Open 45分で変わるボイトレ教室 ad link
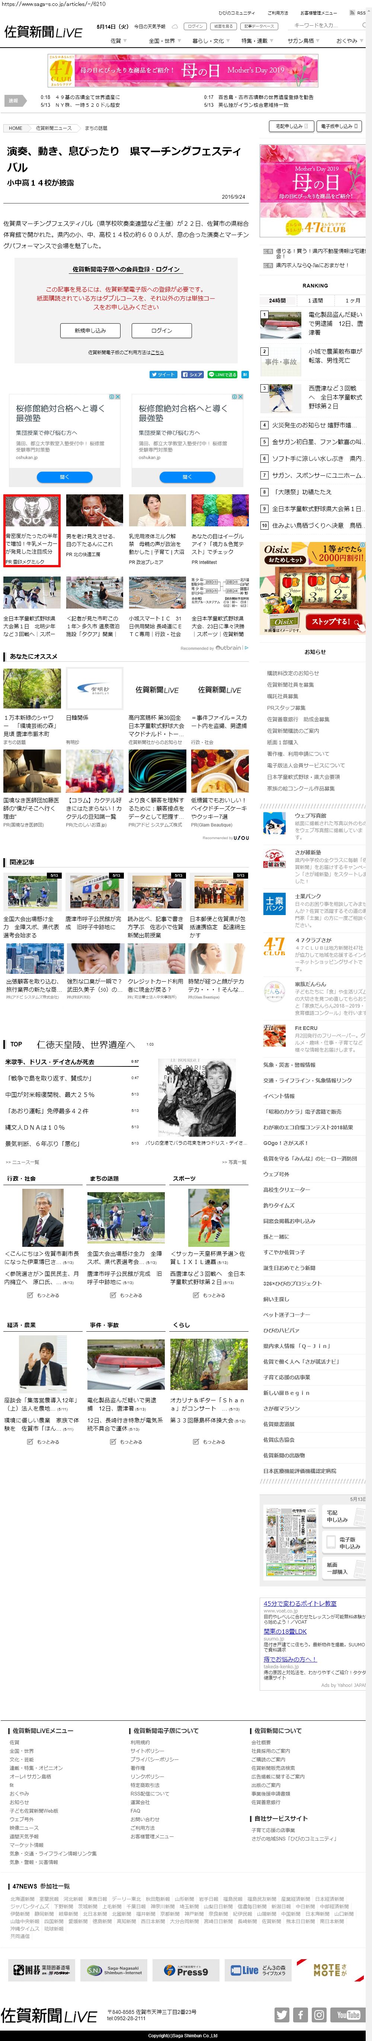 pos(300,1603)
